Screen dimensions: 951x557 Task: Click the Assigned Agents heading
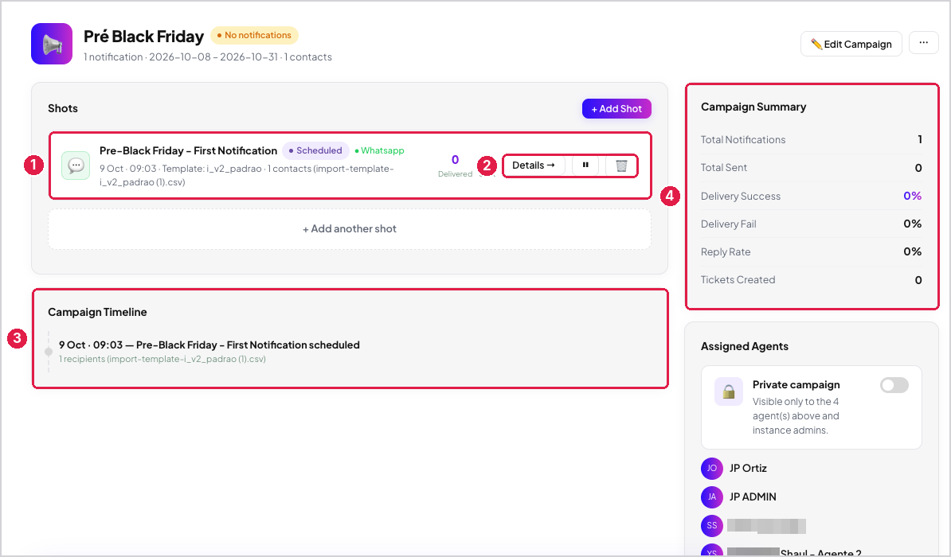744,346
